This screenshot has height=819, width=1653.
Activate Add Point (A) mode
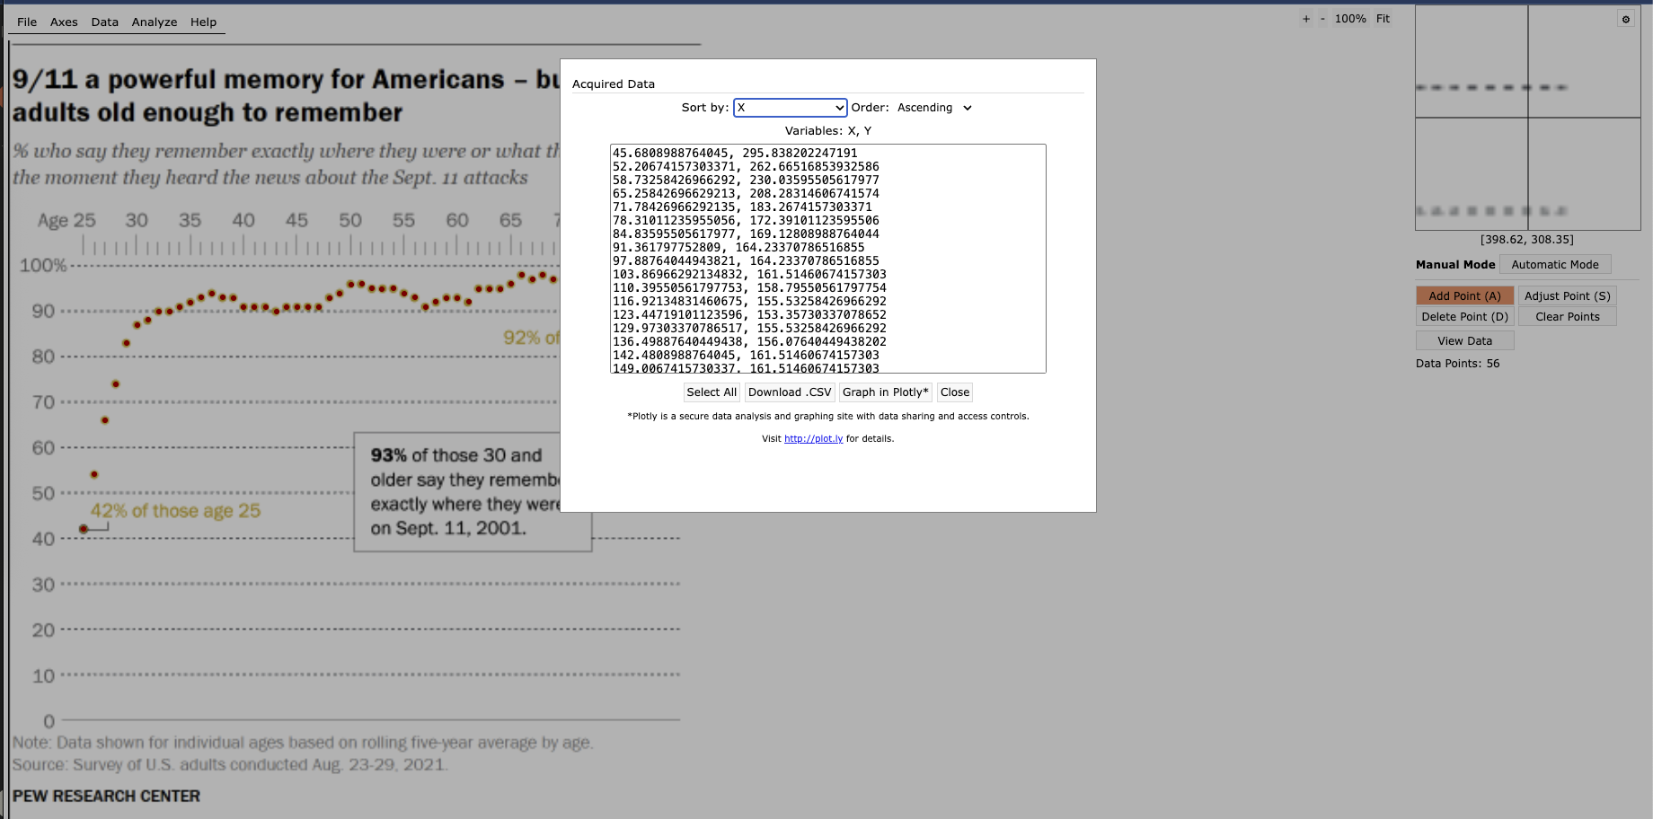coord(1464,296)
